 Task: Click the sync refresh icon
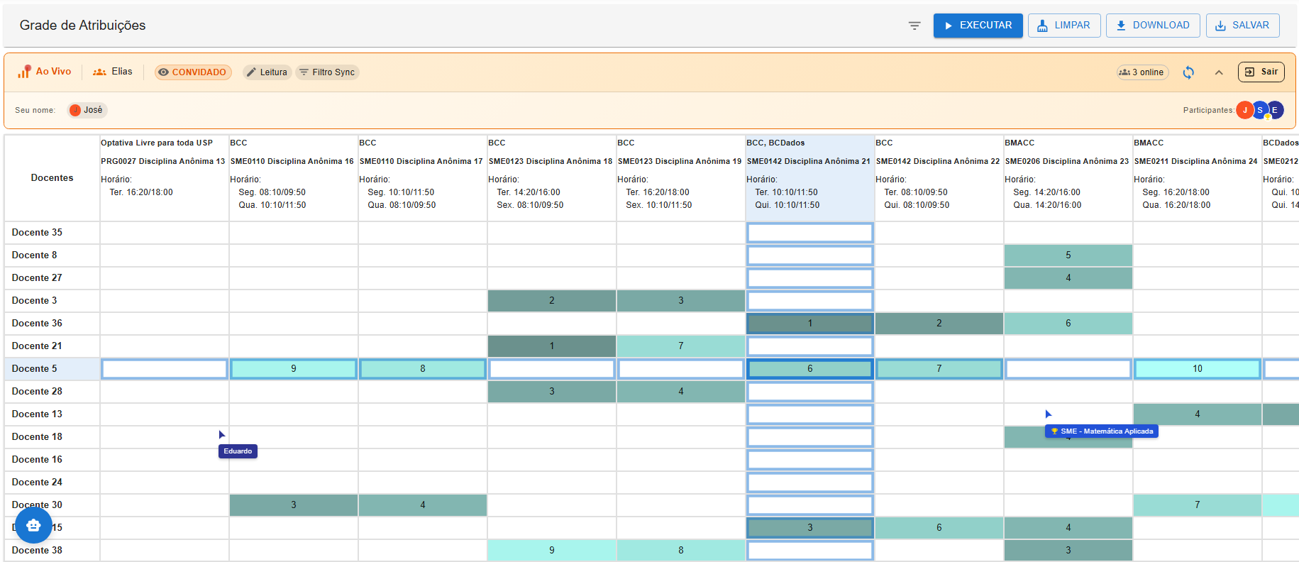1188,72
